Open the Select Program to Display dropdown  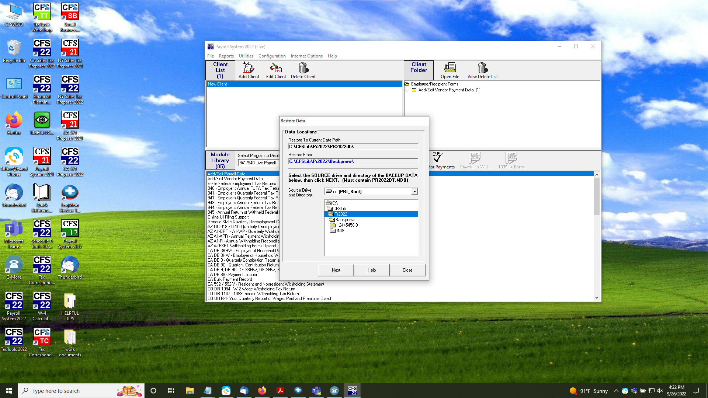259,163
